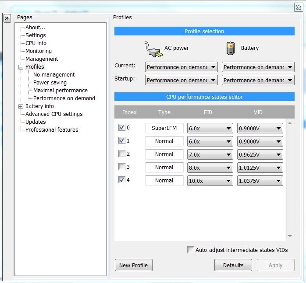Viewport: 306px width, 283px height.
Task: Click the Type column header
Action: [x=164, y=112]
